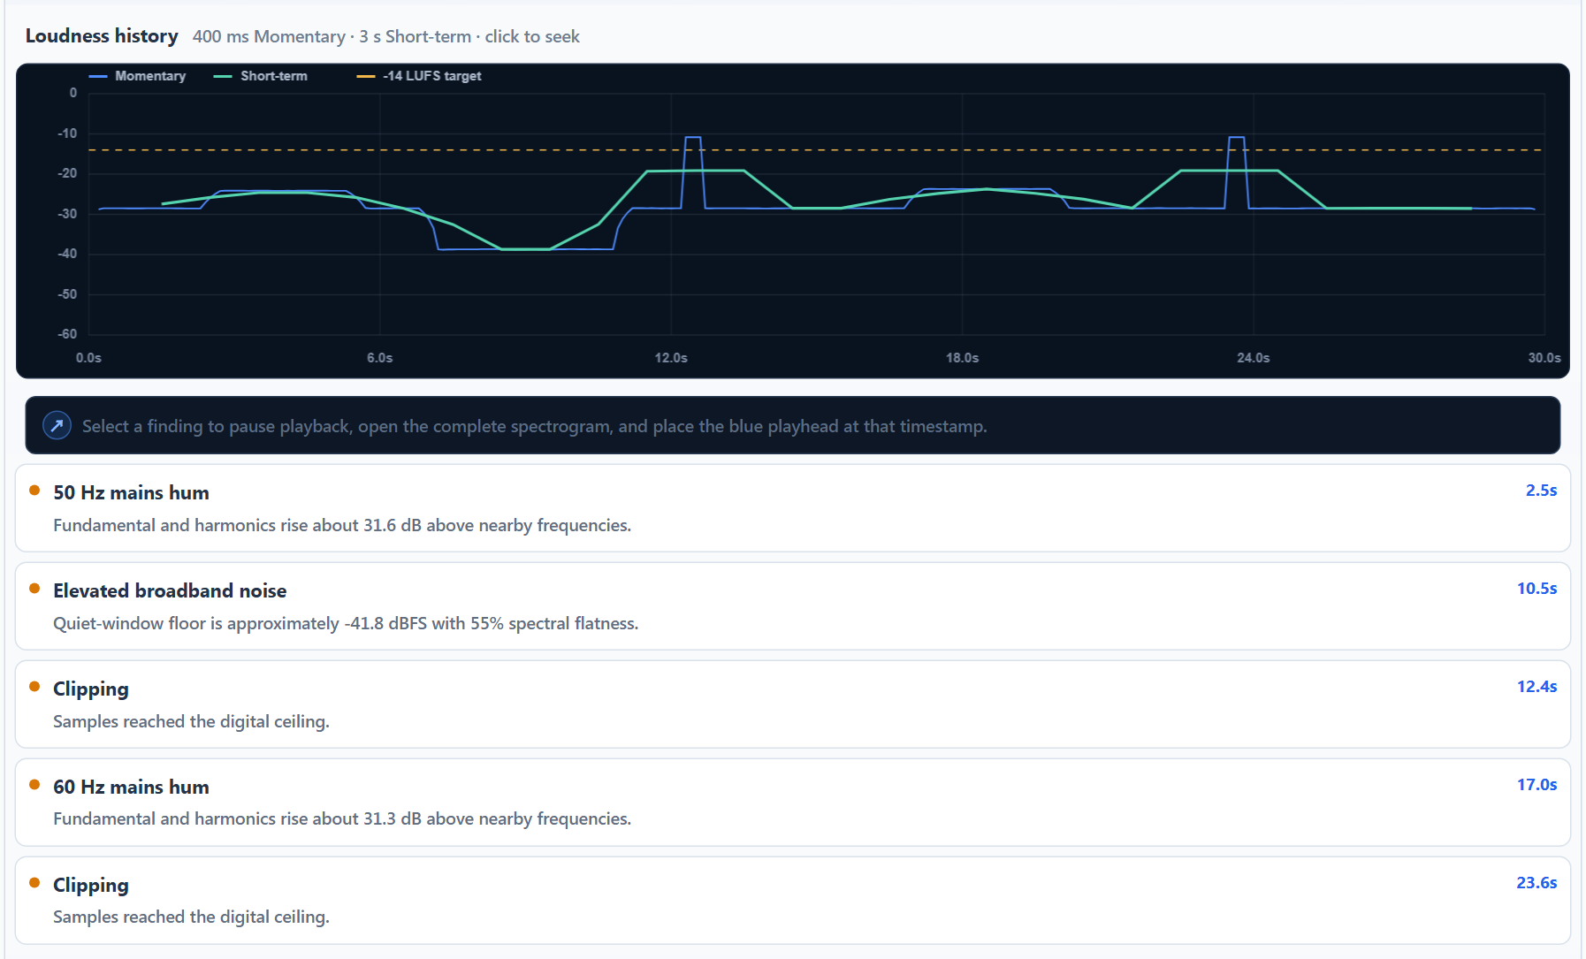The image size is (1586, 959).
Task: Jump to the 10.5s timestamp link
Action: click(x=1536, y=589)
